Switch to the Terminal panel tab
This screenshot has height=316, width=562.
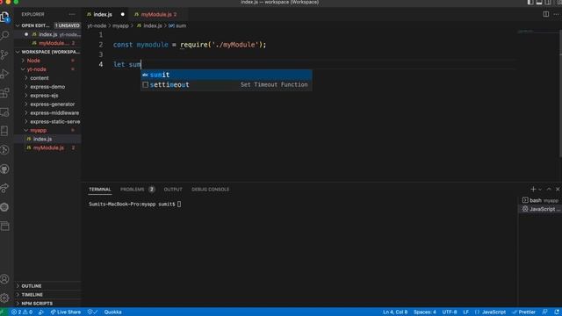[x=99, y=190]
